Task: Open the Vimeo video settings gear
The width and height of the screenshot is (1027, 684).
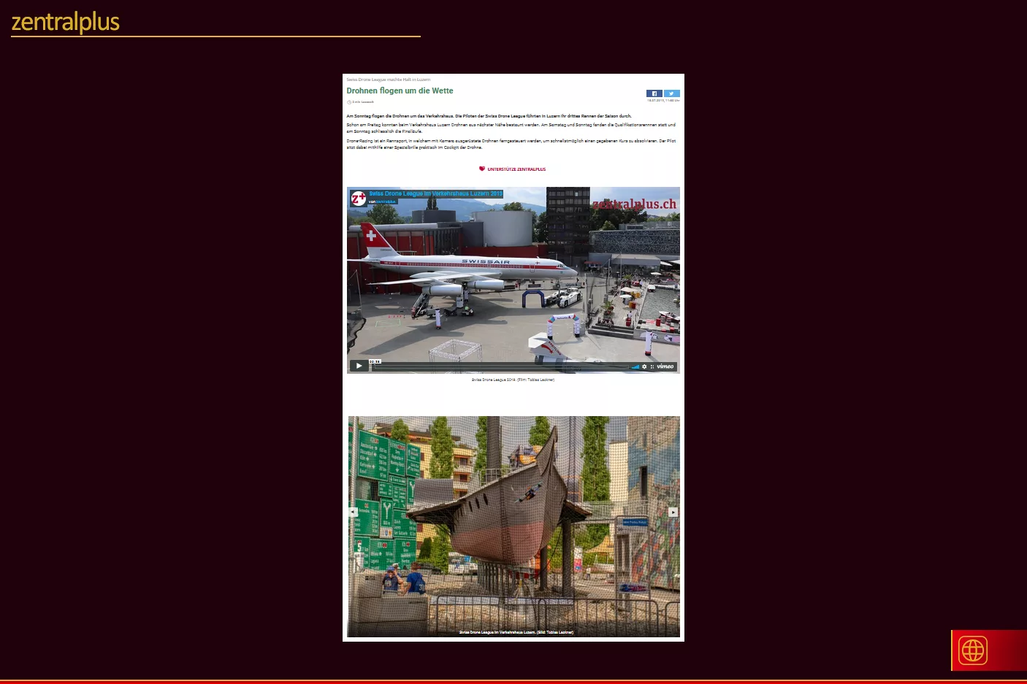Action: click(x=644, y=366)
